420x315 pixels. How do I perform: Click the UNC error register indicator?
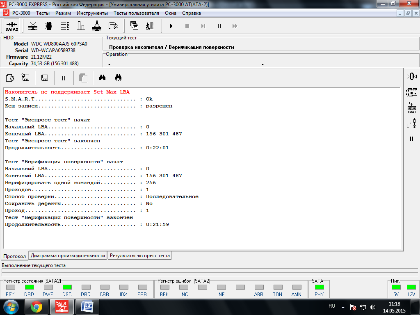pyautogui.click(x=183, y=287)
